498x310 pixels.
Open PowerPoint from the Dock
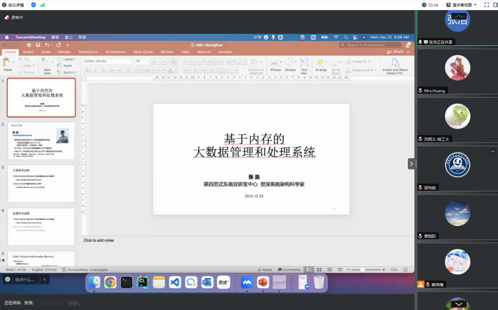[263, 282]
